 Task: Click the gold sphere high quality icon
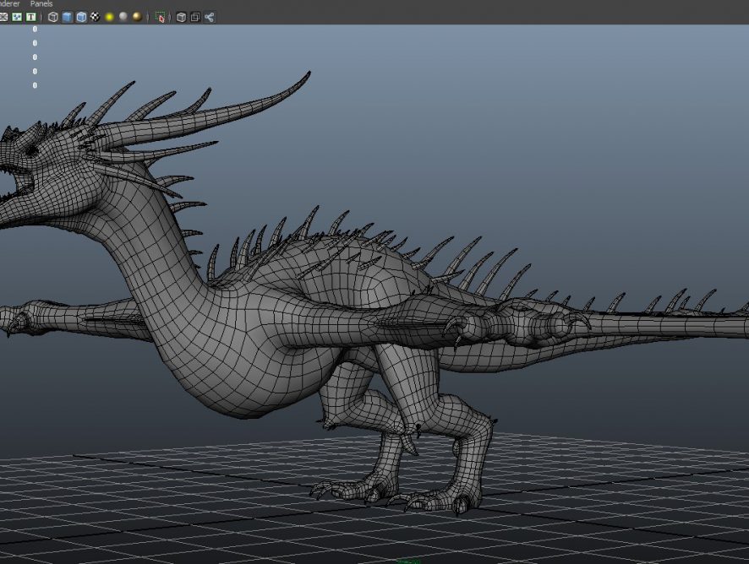click(x=137, y=17)
